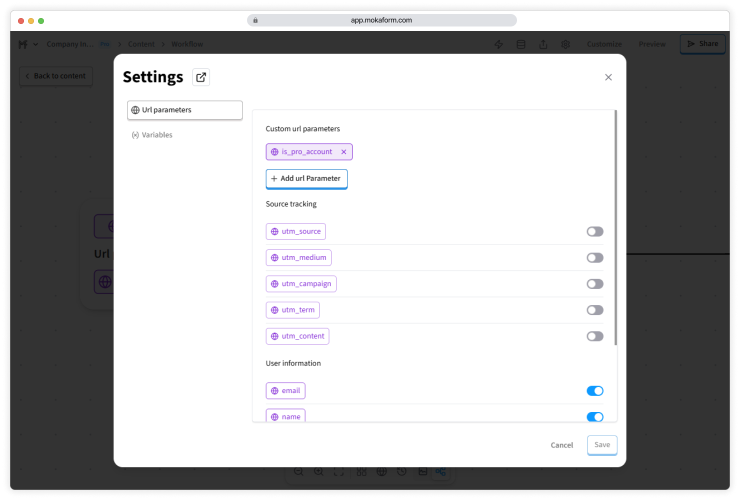Click the globe icon under Url node on canvas
Screen dimensions: 740x500
pos(104,282)
